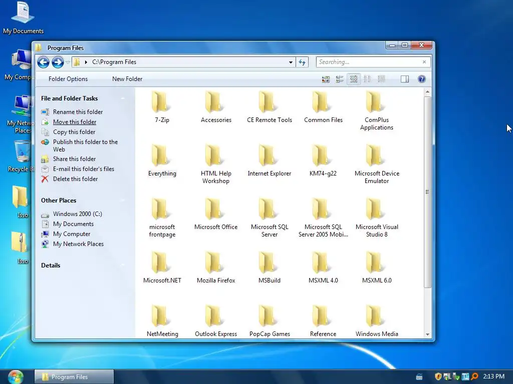Open the Start menu orb
513x384 pixels.
(16, 377)
